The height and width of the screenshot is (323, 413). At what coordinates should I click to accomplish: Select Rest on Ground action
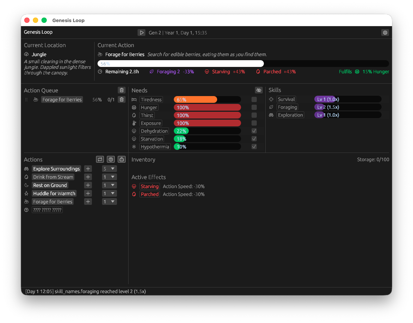[x=50, y=185]
